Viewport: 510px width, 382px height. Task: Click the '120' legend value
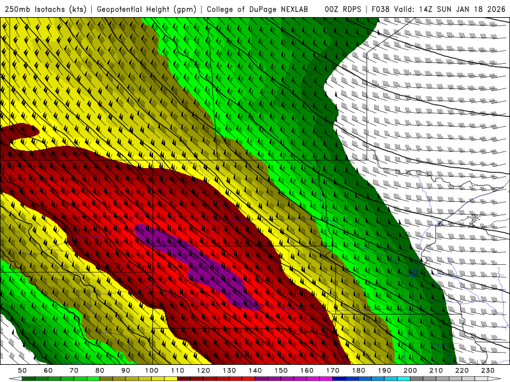(203, 371)
